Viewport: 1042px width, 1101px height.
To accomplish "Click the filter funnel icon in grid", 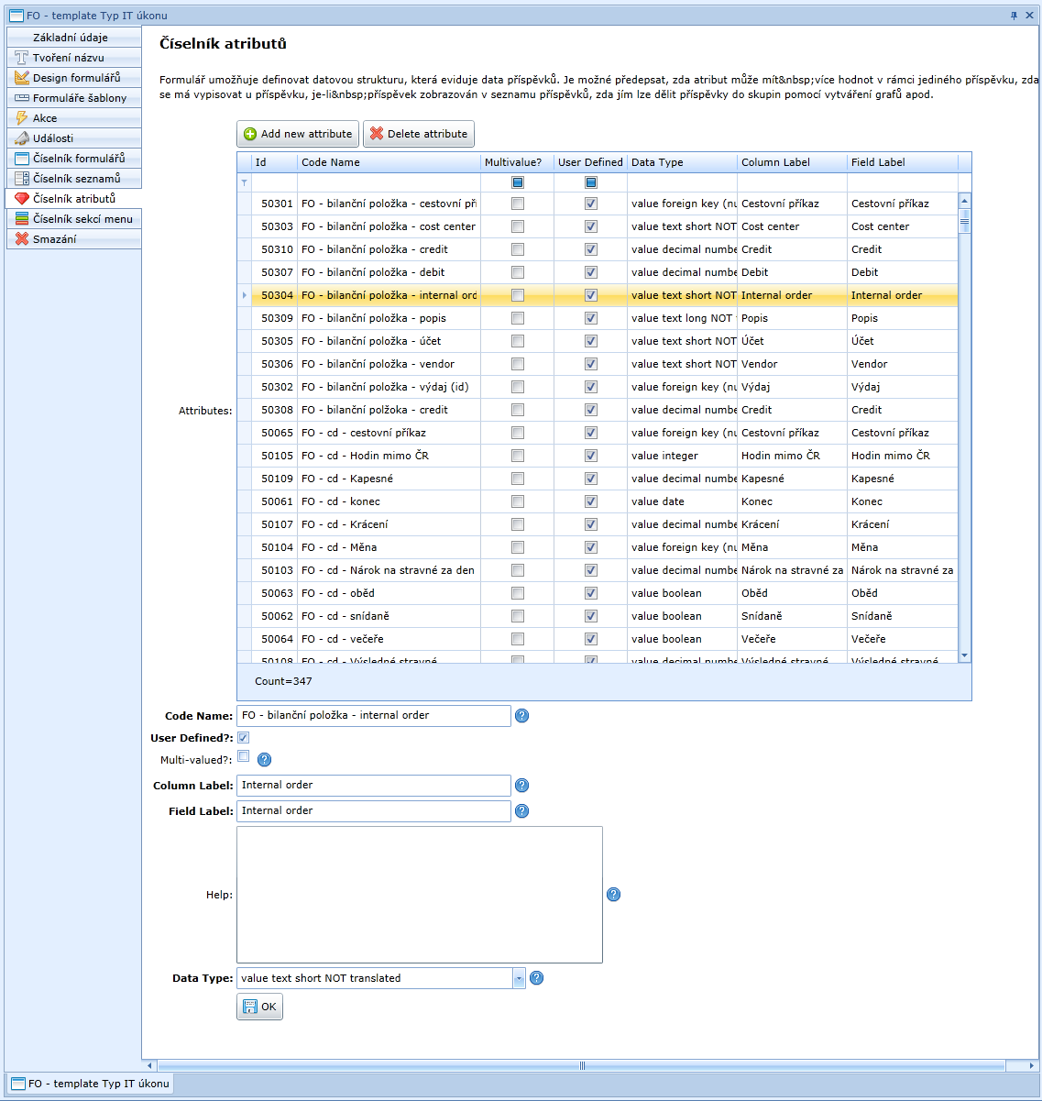I will [x=244, y=182].
